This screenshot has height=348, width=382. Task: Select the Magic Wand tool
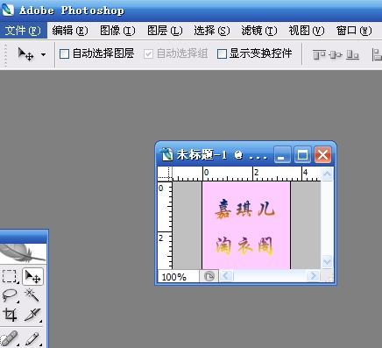(32, 295)
